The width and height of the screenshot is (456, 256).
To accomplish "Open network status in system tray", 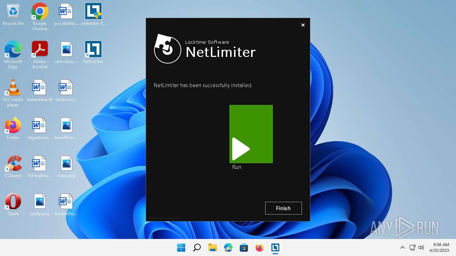I will coord(412,247).
